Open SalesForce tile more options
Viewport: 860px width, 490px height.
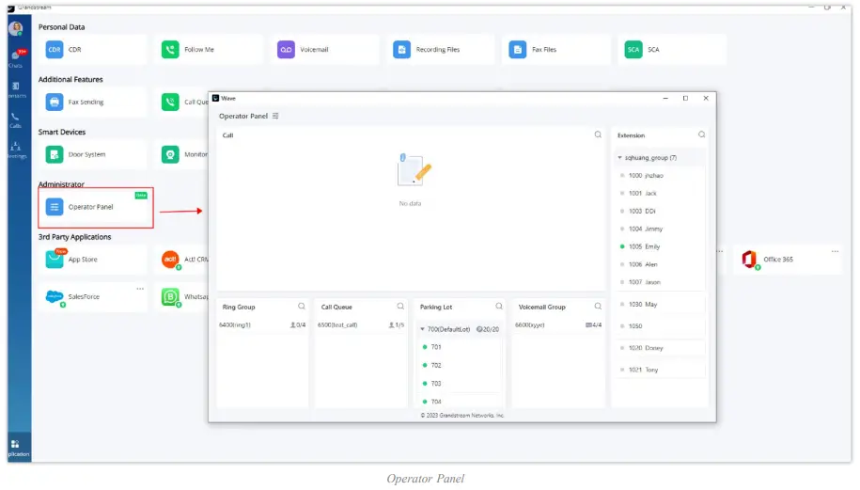[x=140, y=289]
